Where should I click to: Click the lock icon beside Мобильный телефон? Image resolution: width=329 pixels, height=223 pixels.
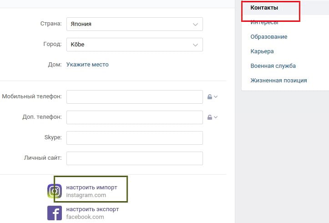coord(210,97)
